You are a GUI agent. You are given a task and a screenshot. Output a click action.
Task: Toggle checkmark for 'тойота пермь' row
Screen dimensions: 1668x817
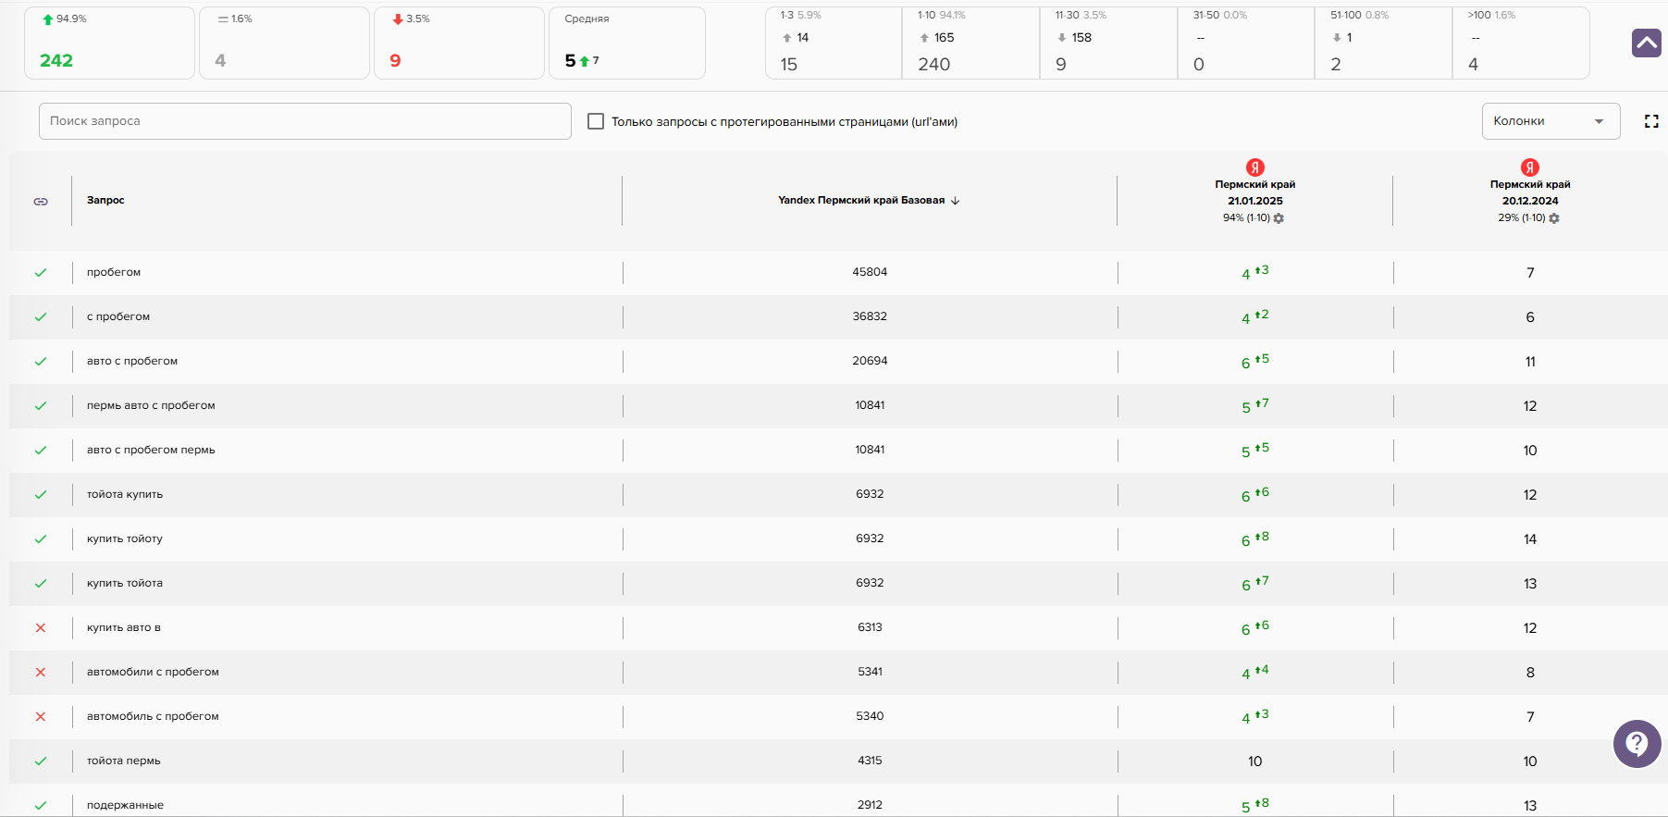coord(41,761)
